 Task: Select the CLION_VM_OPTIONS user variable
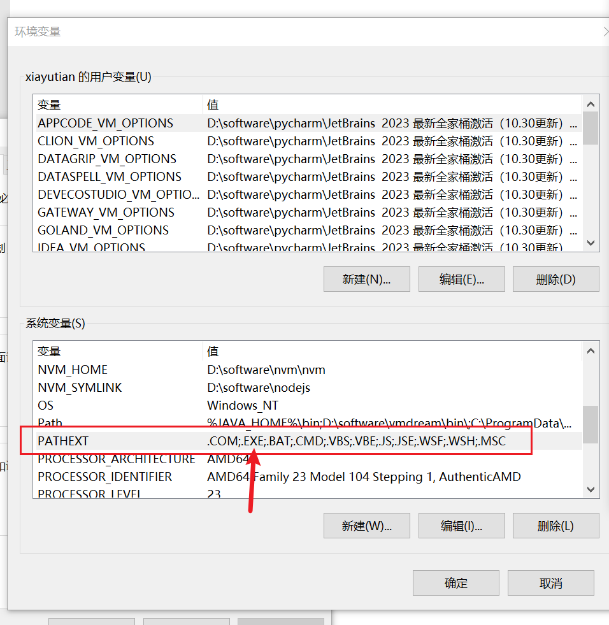point(96,141)
